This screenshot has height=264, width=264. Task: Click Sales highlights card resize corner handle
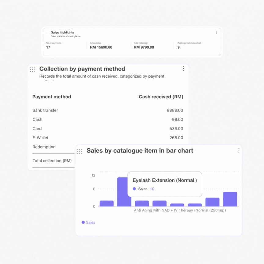219,54
